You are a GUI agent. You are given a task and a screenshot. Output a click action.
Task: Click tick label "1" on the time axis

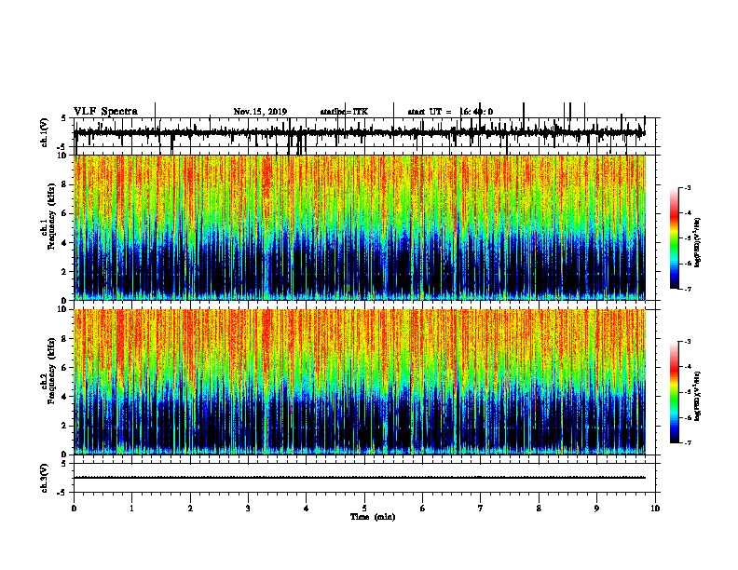pos(132,509)
